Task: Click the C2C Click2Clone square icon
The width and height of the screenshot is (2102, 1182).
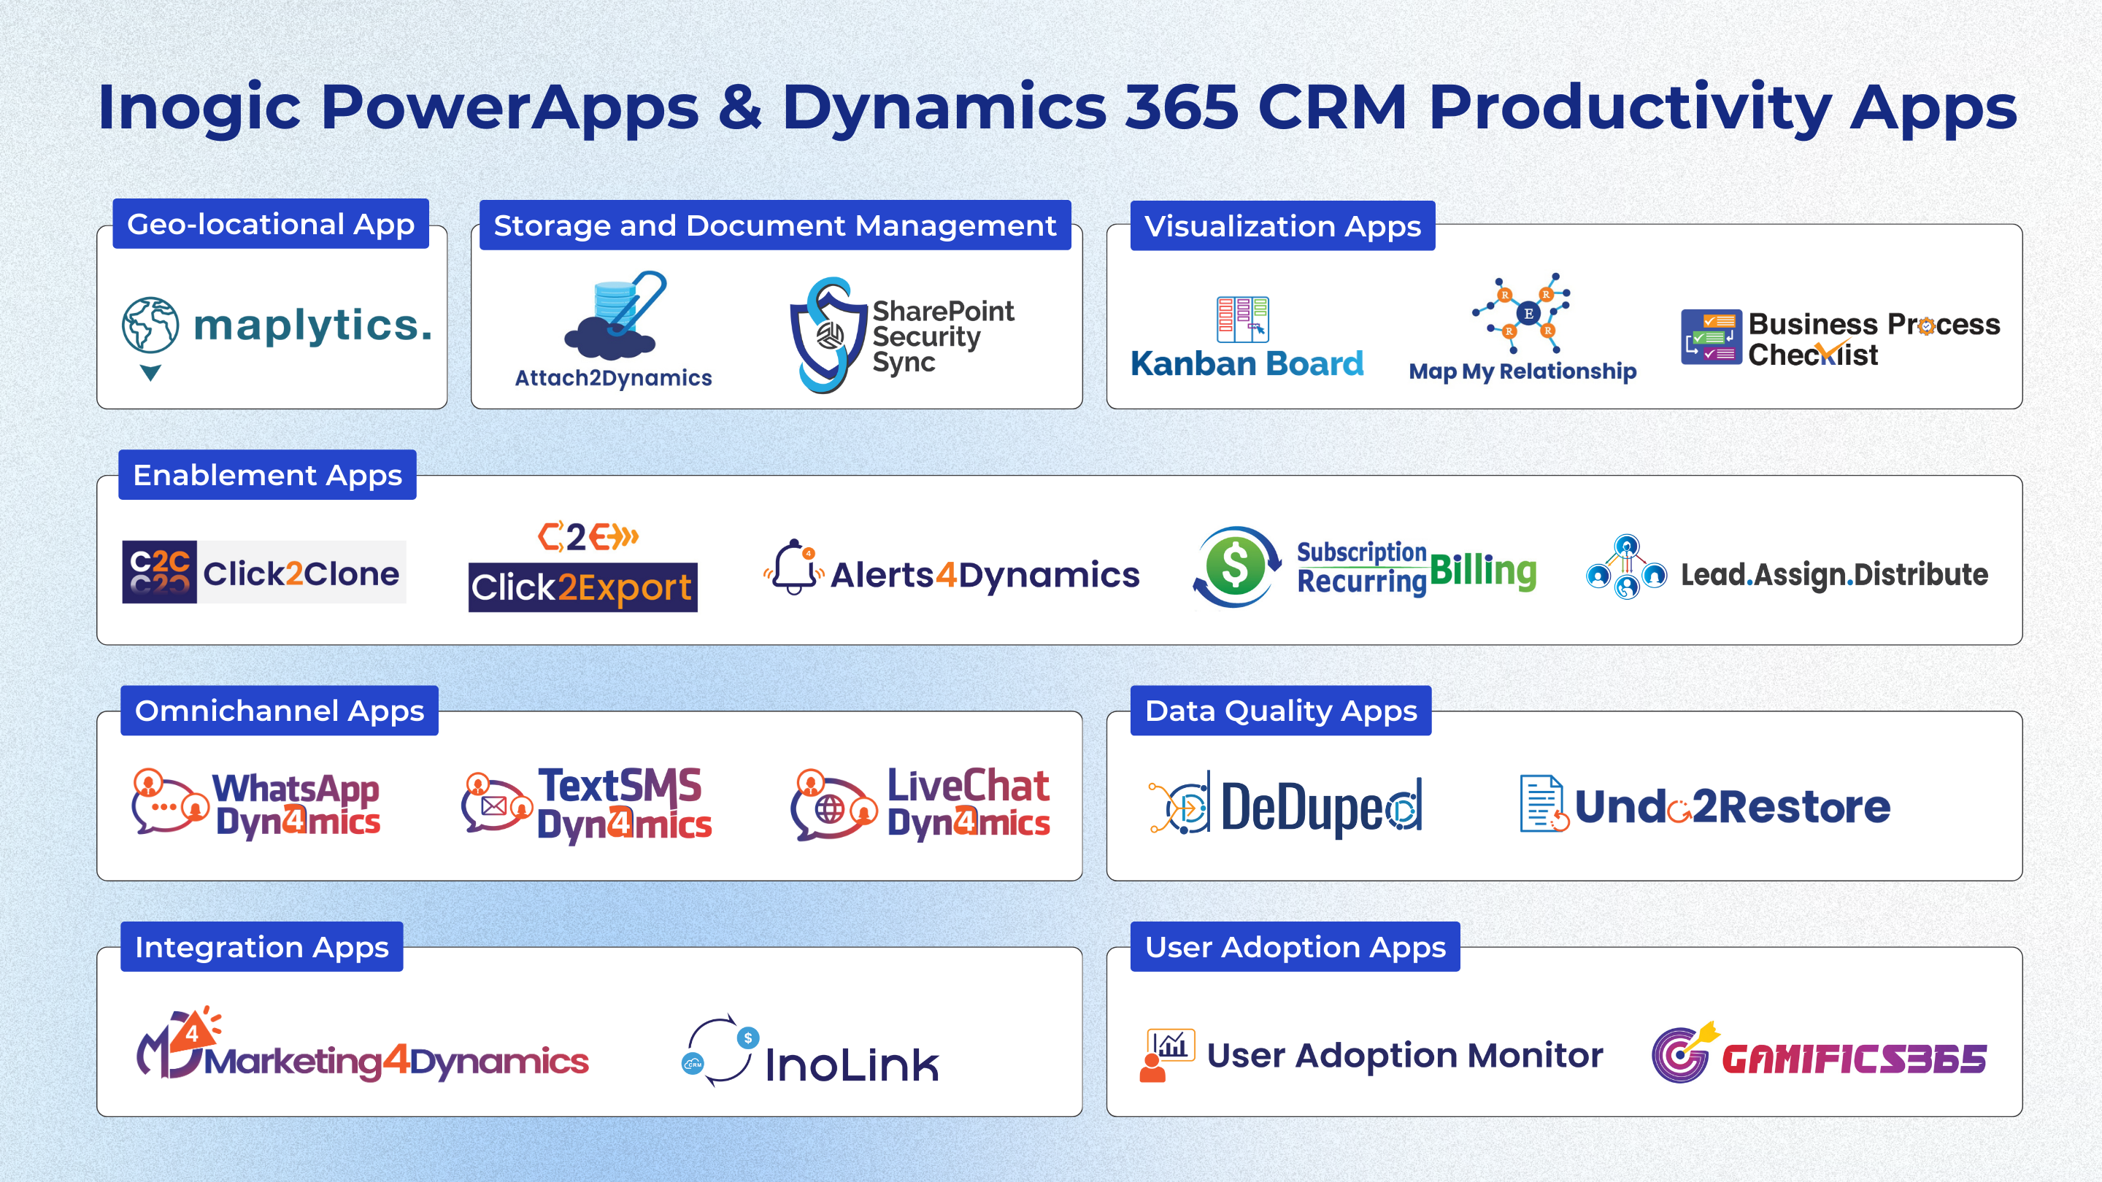Action: (159, 572)
